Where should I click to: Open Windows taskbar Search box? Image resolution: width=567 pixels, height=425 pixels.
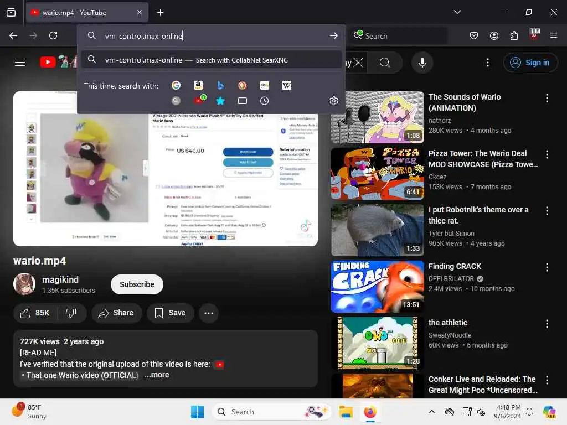coord(271,412)
